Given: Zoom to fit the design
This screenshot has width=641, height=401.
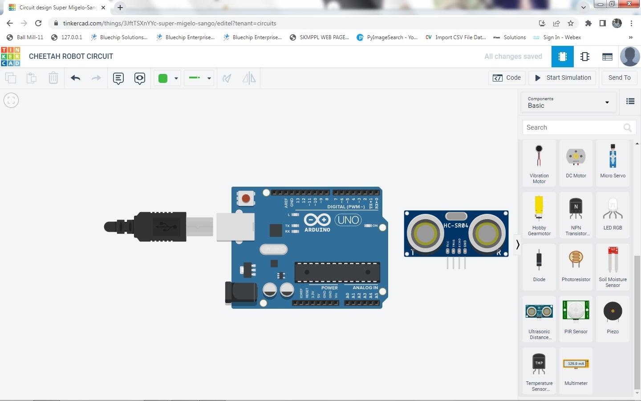Looking at the screenshot, I should 11,100.
